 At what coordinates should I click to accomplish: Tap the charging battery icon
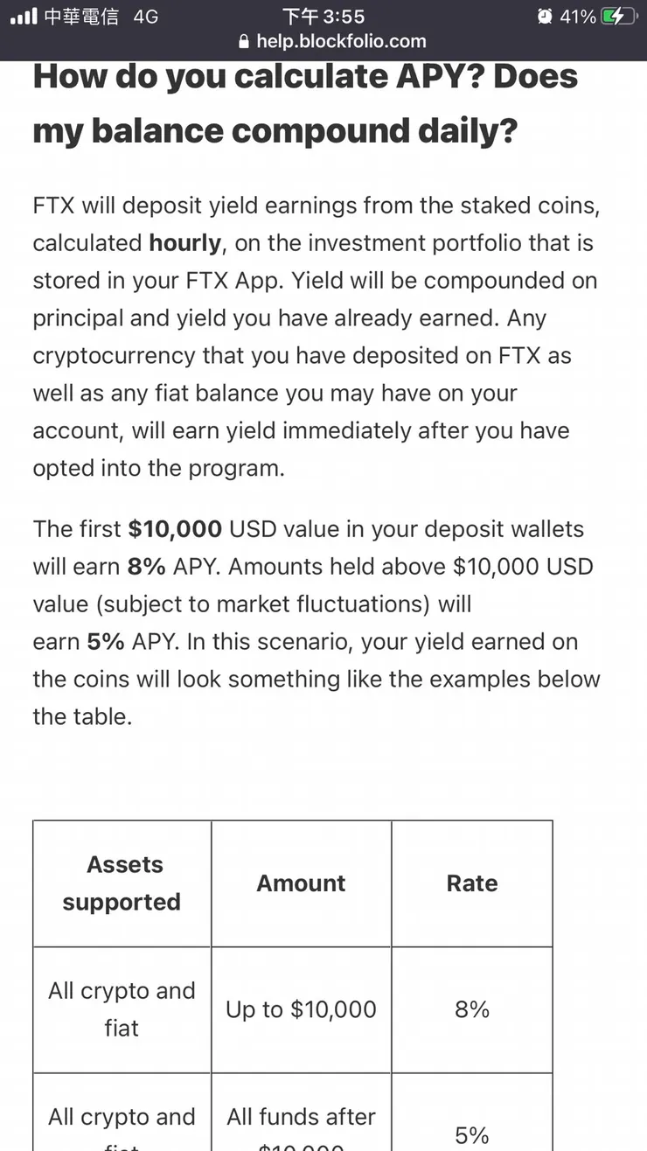[618, 17]
